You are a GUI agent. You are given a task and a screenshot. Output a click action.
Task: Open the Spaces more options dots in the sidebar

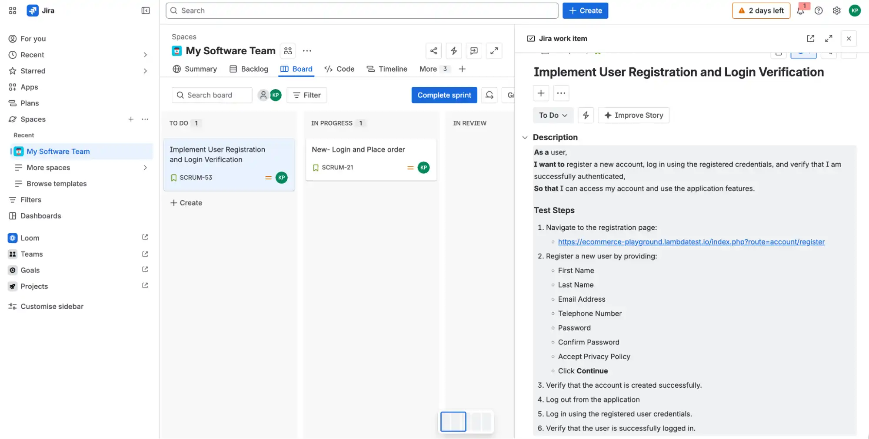coord(145,119)
